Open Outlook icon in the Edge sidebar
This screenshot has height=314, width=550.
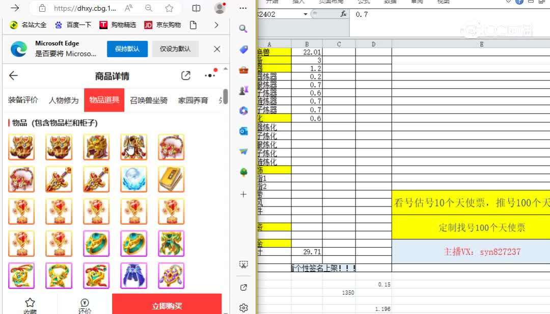(x=243, y=131)
